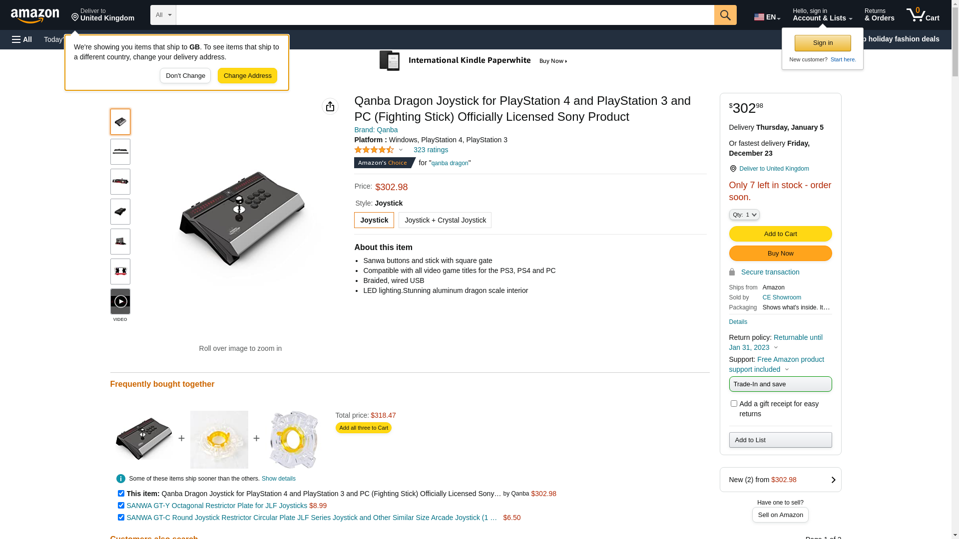Click the info icon about shipping times
Viewport: 959px width, 539px height.
tap(121, 479)
